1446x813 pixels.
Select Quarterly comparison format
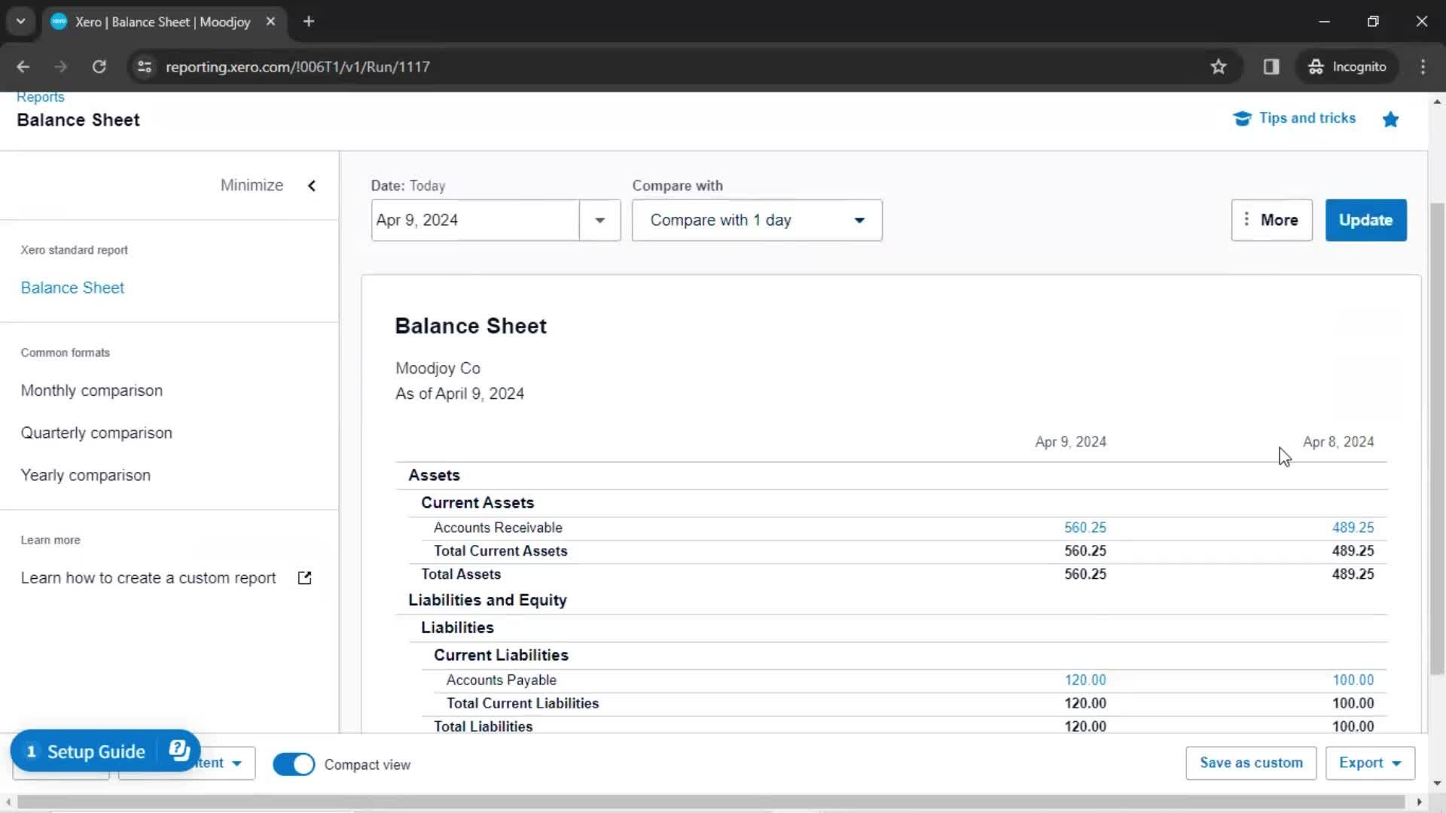(x=96, y=433)
